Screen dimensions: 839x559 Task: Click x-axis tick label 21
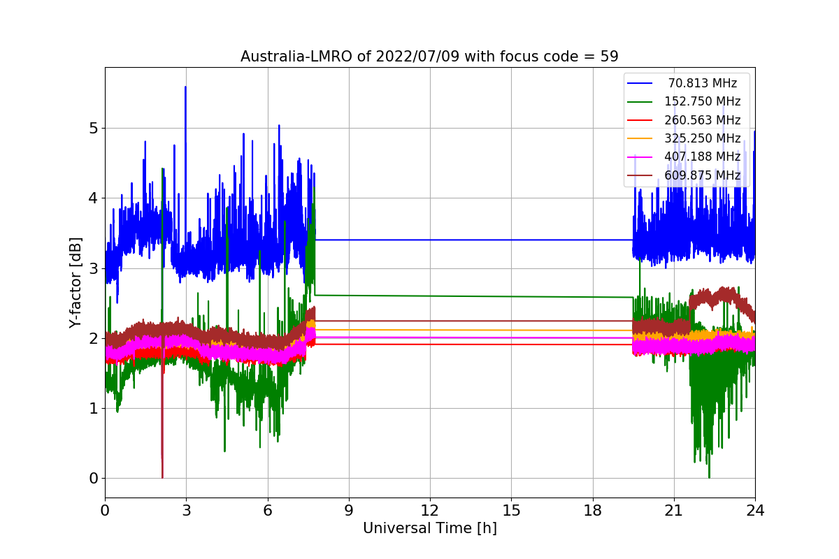tap(674, 511)
